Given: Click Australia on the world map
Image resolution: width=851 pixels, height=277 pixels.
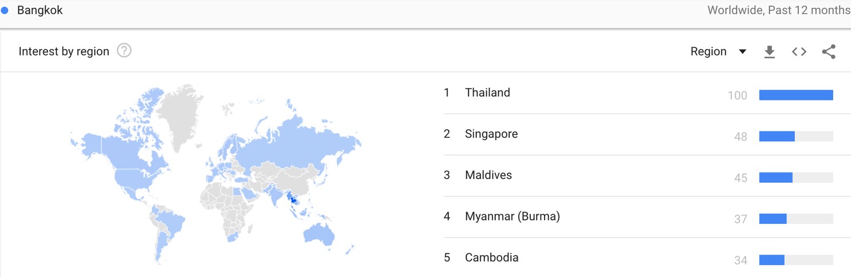Looking at the screenshot, I should [x=320, y=234].
